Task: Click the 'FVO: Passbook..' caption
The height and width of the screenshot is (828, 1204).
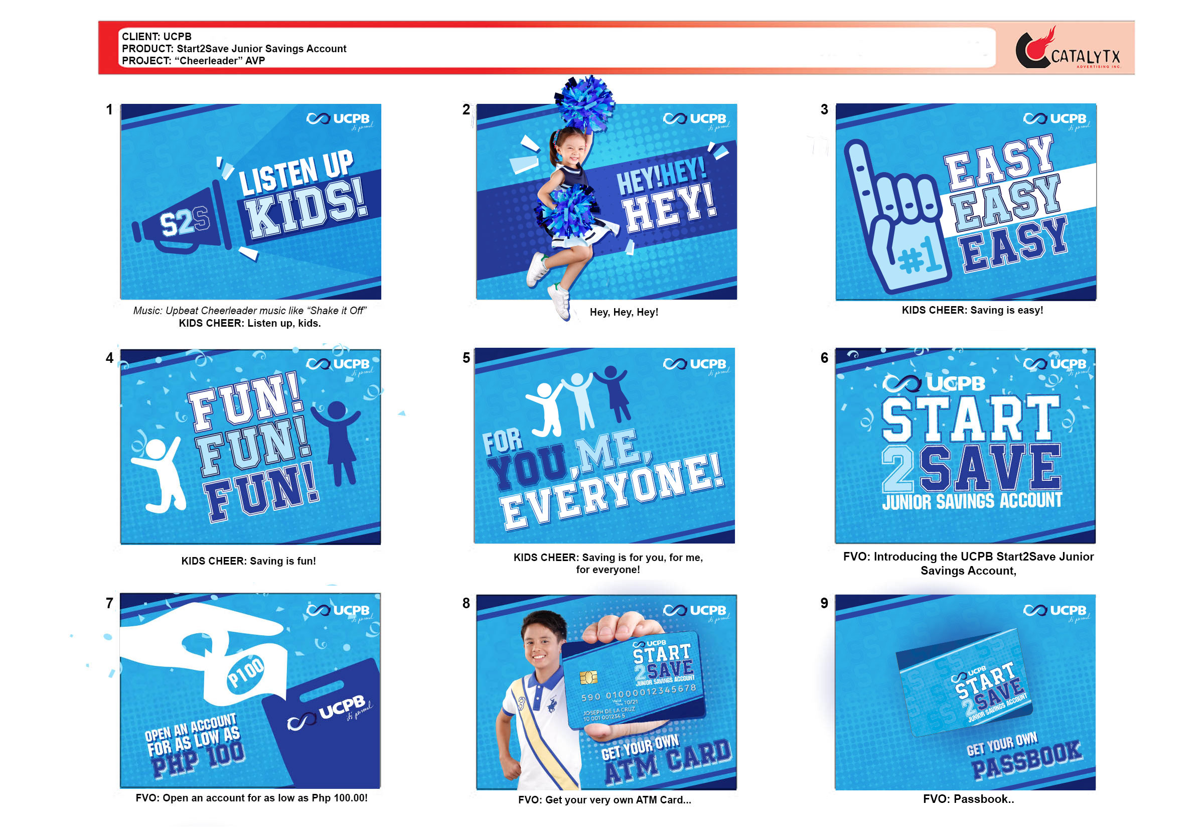Action: click(x=968, y=799)
